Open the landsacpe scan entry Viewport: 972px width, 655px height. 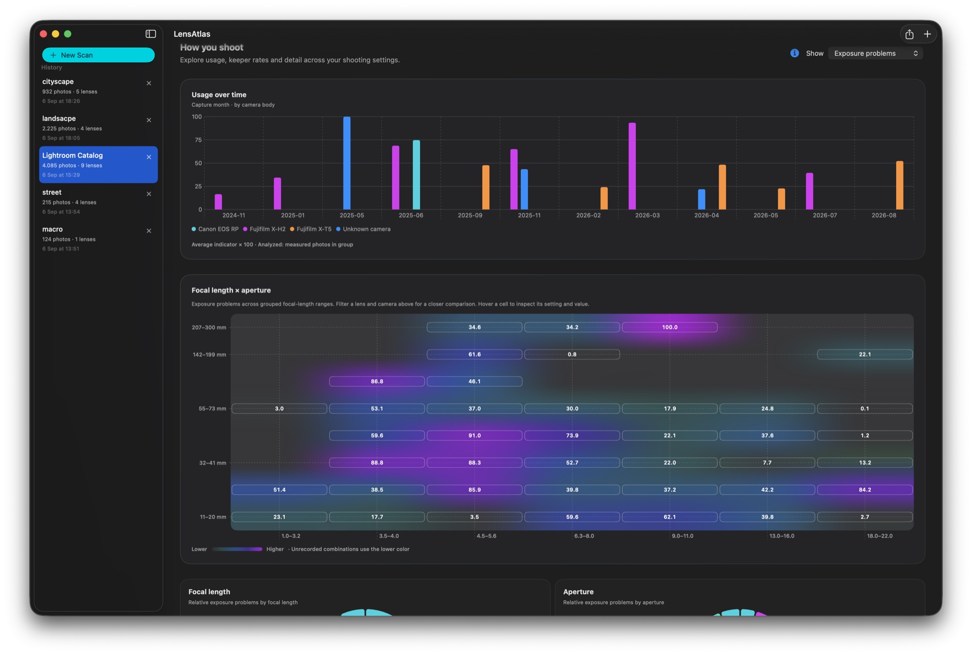point(98,128)
